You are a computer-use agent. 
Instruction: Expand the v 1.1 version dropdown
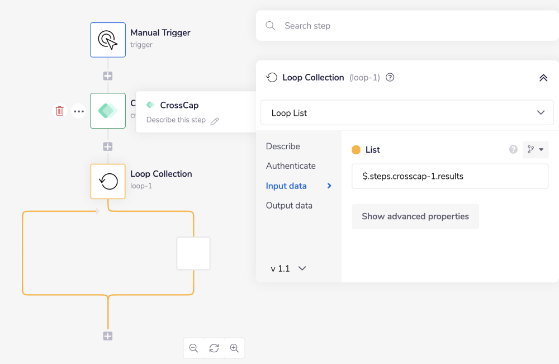tap(288, 268)
